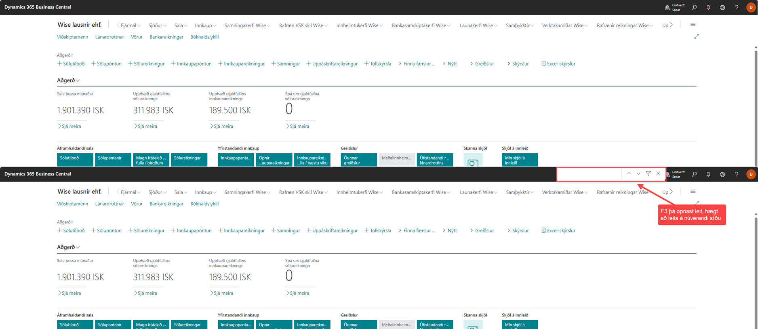This screenshot has height=329, width=758.
Task: Click the orange user avatar in lower header
Action: click(x=751, y=174)
